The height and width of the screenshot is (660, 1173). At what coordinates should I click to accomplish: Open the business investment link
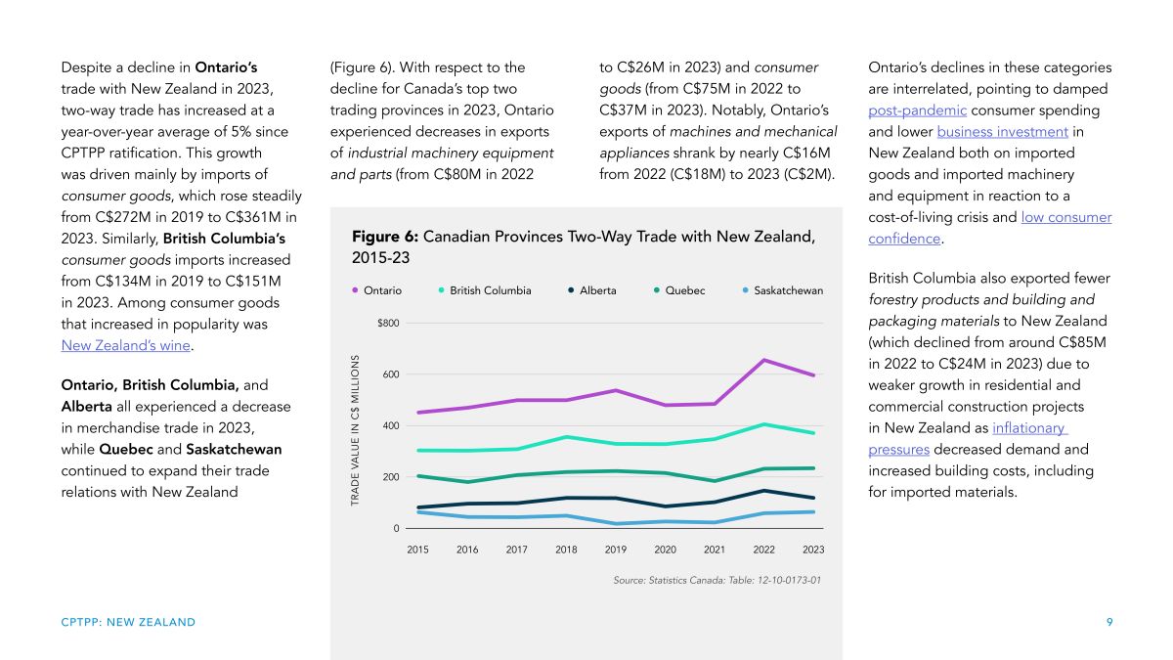point(1002,132)
